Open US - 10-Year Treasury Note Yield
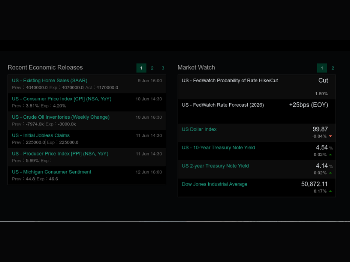This screenshot has height=262, width=350. pyautogui.click(x=218, y=148)
